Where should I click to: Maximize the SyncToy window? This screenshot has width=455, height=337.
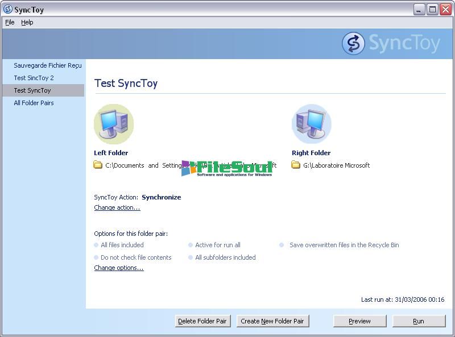[x=432, y=10]
